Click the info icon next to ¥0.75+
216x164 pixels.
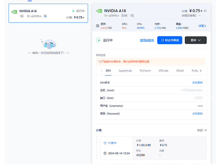(205, 11)
